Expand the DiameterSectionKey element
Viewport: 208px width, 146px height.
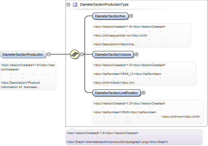click(x=131, y=16)
